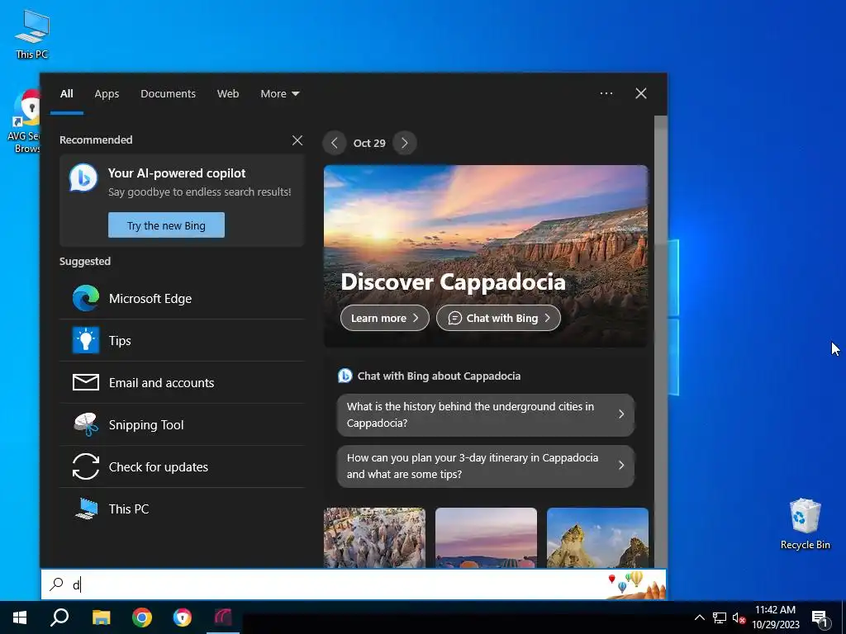Open File Explorer from taskbar

(x=101, y=617)
